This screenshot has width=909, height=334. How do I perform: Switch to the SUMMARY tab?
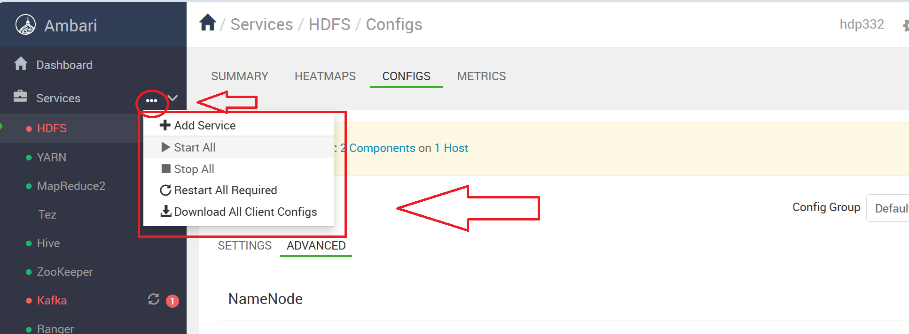(x=240, y=76)
